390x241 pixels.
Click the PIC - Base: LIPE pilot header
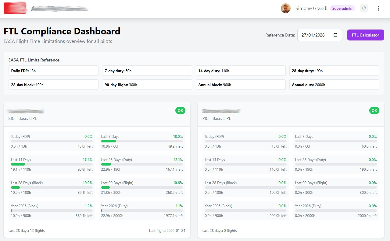coord(217,118)
